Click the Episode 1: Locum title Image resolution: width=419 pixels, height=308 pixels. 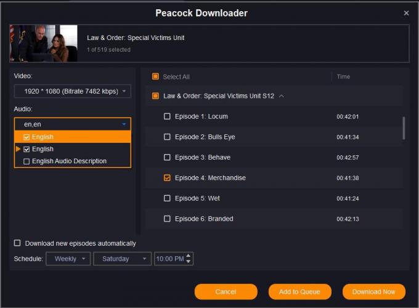(201, 116)
